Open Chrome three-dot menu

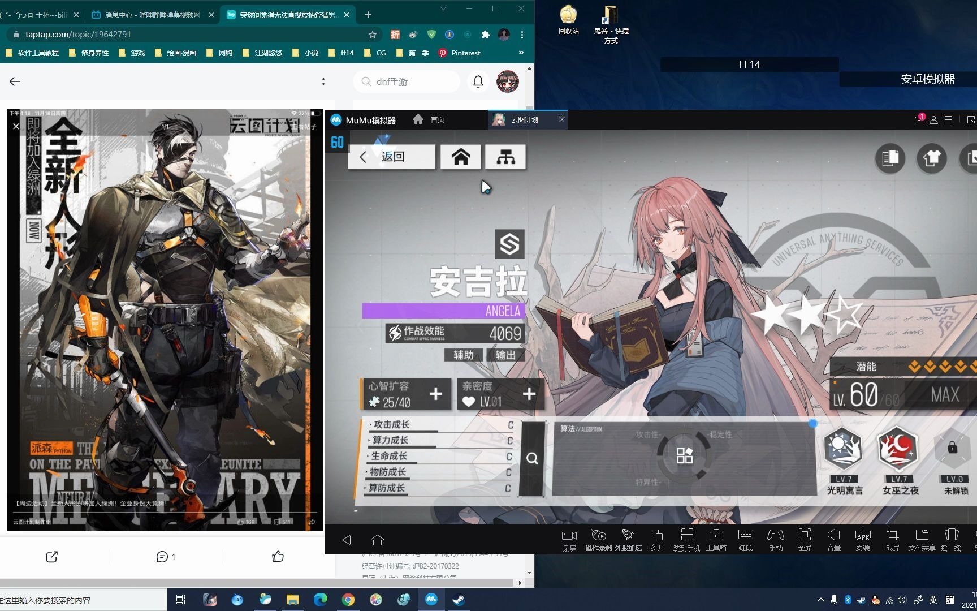coord(522,35)
